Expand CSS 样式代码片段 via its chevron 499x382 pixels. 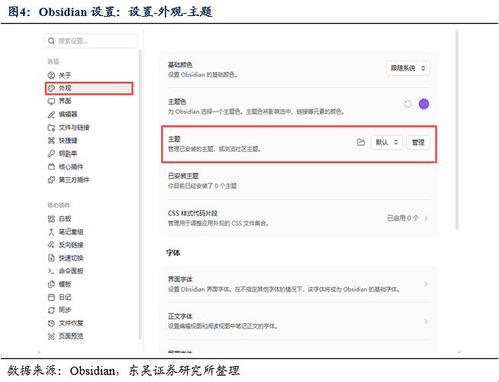(426, 219)
